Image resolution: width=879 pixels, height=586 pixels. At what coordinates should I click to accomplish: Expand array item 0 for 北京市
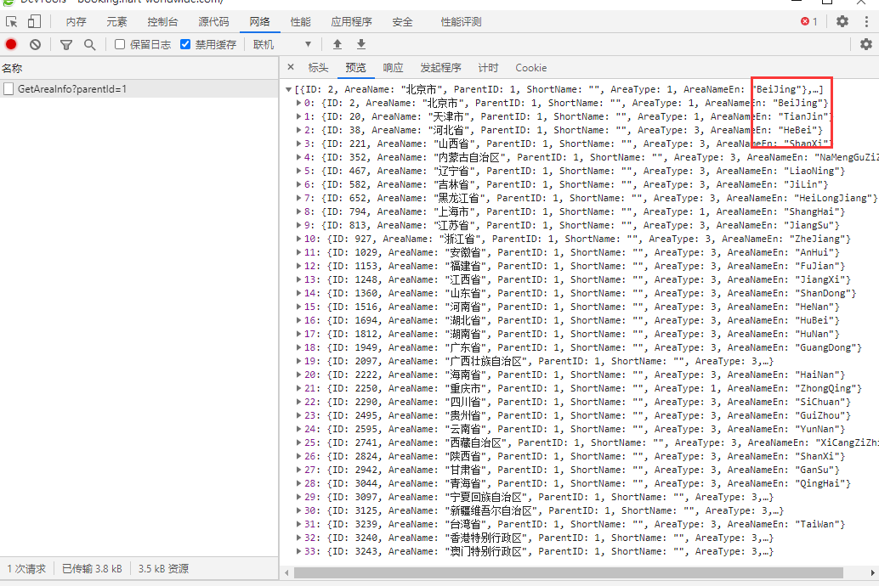tap(298, 103)
